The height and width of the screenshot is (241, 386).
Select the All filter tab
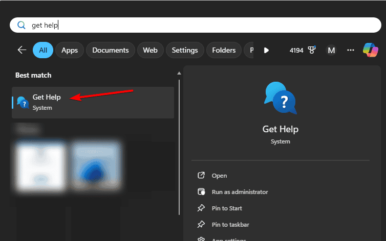[43, 50]
